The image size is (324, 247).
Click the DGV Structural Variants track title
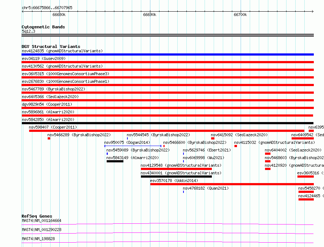51,46
